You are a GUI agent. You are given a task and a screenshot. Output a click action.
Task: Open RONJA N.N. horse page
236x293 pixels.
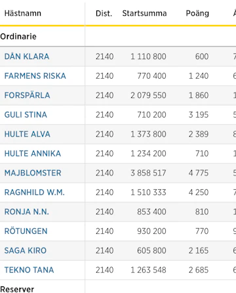tap(26, 212)
